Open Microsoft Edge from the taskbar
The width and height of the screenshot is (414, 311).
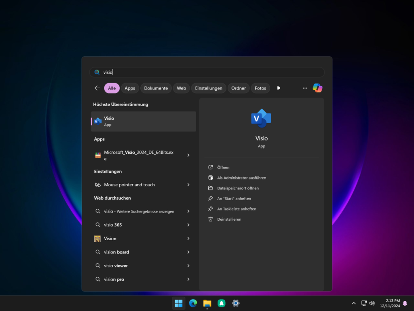tap(193, 303)
